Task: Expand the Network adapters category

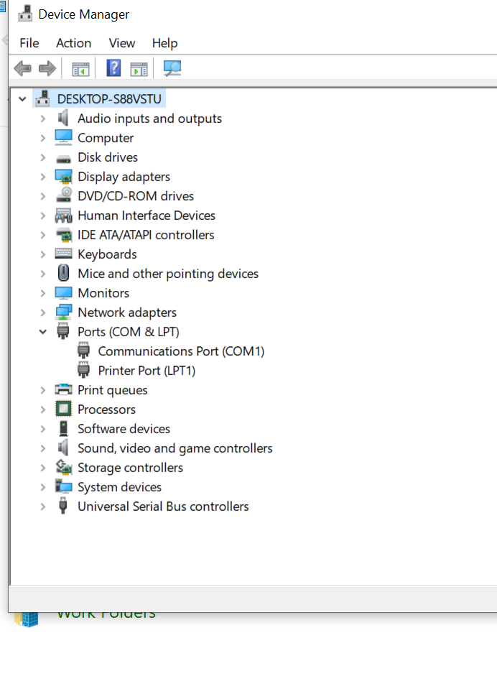Action: click(x=42, y=312)
